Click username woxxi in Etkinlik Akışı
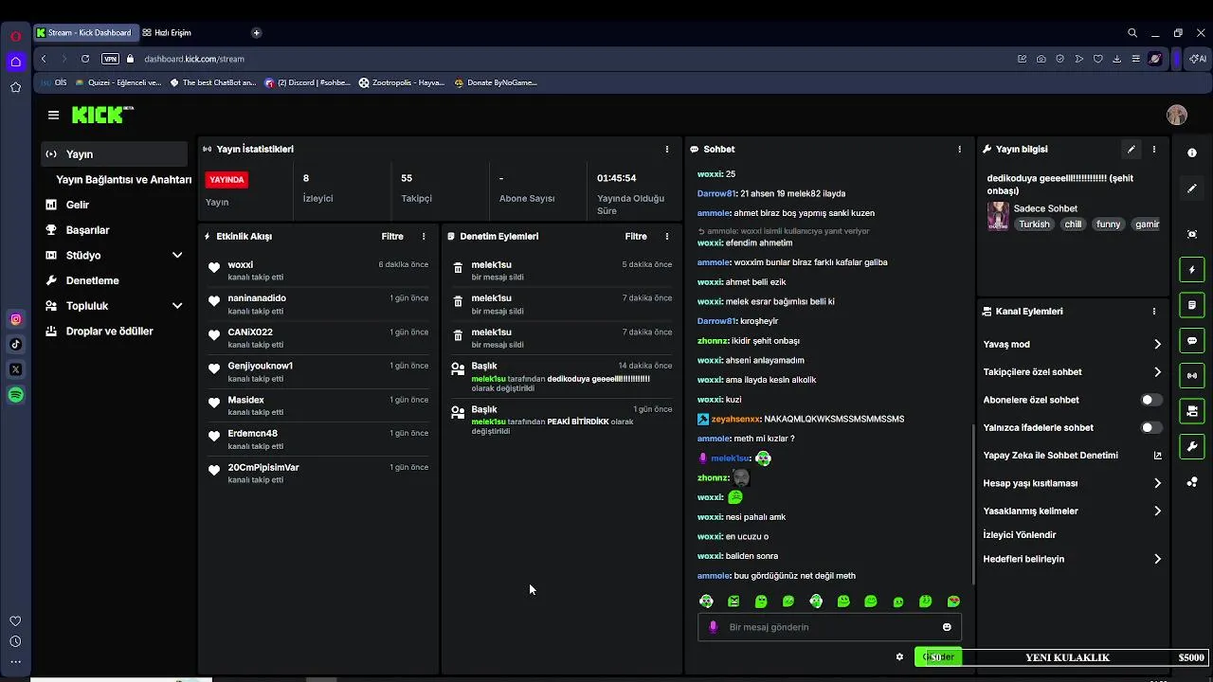The image size is (1213, 682). [241, 265]
